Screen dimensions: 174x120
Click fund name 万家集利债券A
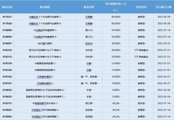[45, 83]
